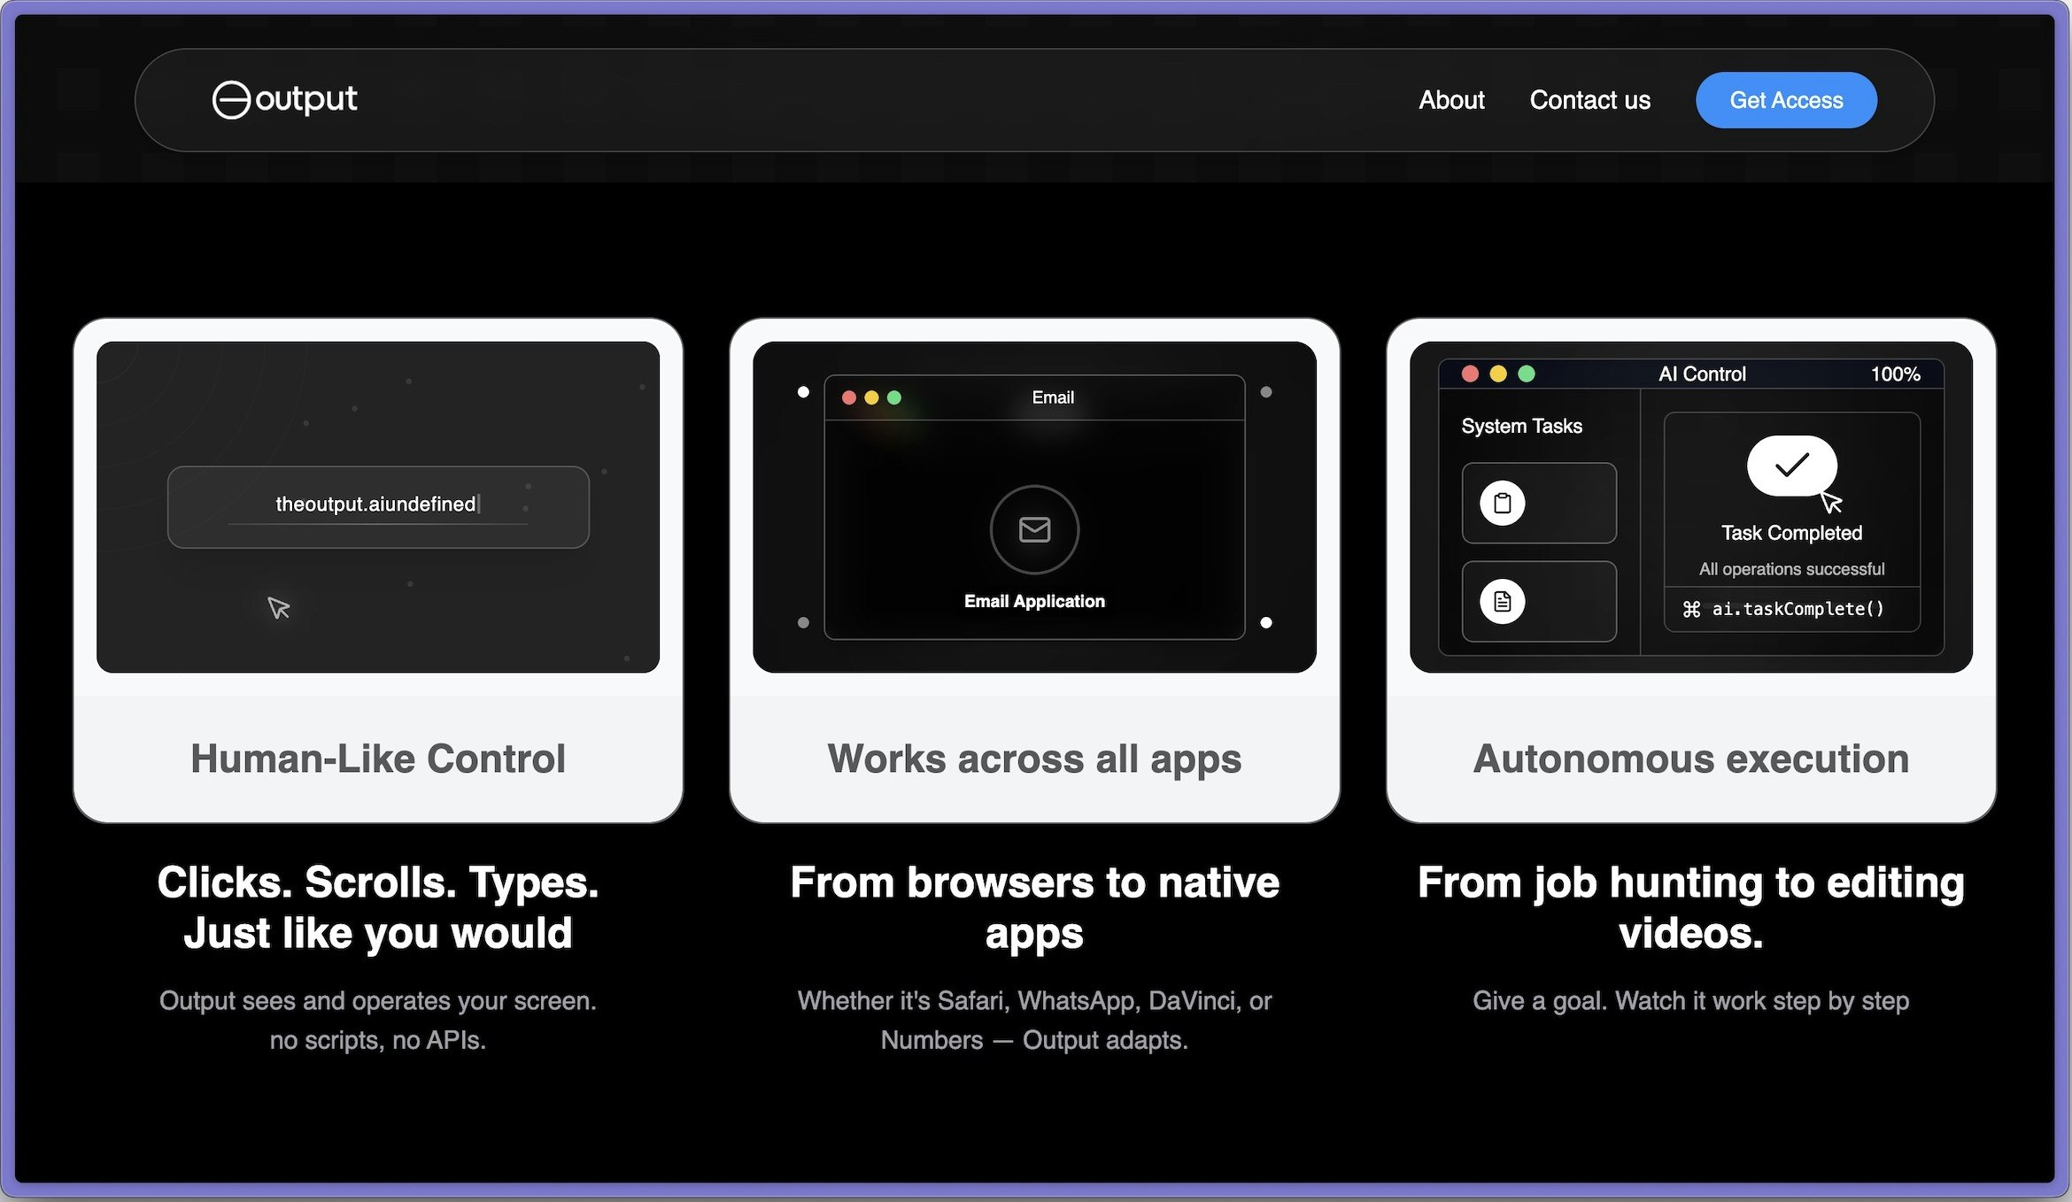The height and width of the screenshot is (1202, 2072).
Task: Click the document icon under System Tasks
Action: pyautogui.click(x=1502, y=602)
